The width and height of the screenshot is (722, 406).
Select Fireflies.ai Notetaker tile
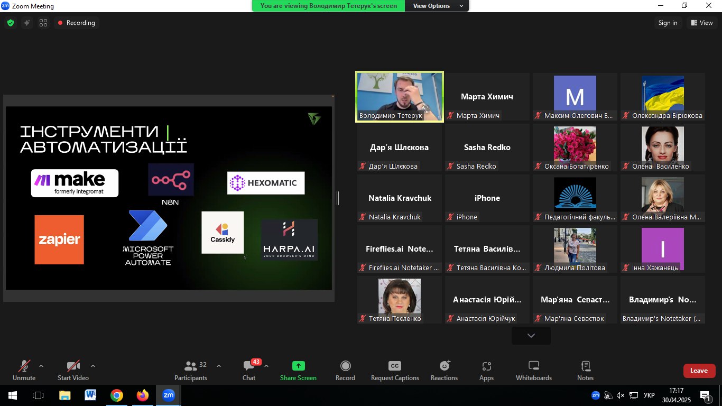(x=400, y=249)
